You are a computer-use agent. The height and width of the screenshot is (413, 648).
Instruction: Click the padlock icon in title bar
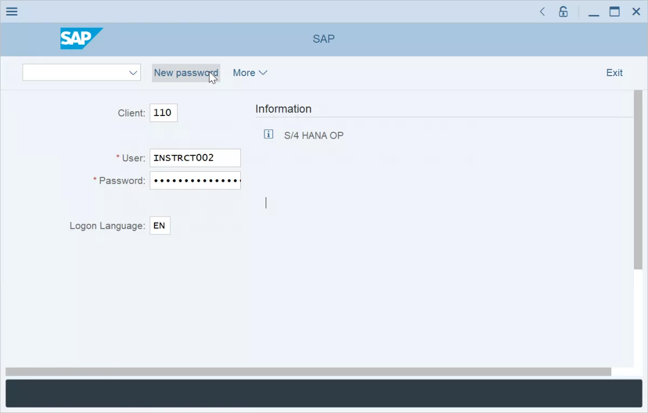[563, 11]
